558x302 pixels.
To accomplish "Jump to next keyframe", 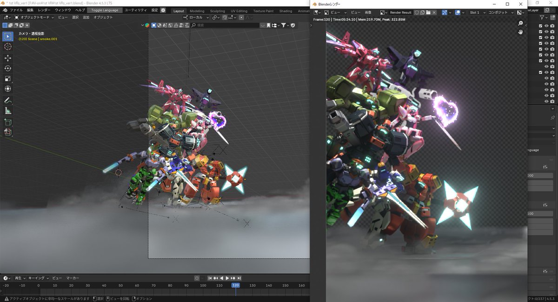I will [x=233, y=278].
